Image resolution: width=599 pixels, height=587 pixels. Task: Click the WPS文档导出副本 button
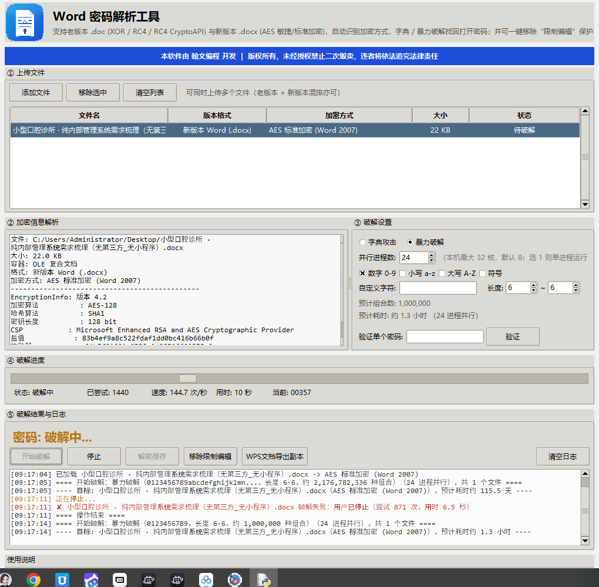tap(275, 456)
